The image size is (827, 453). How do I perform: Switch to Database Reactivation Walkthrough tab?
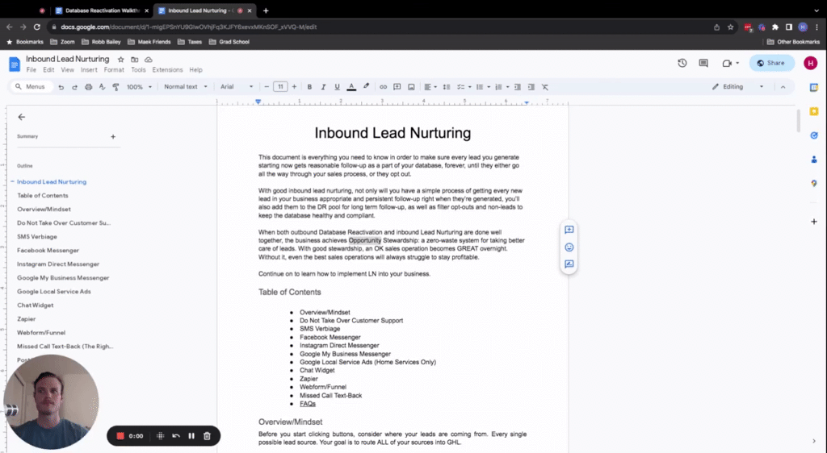pos(101,10)
